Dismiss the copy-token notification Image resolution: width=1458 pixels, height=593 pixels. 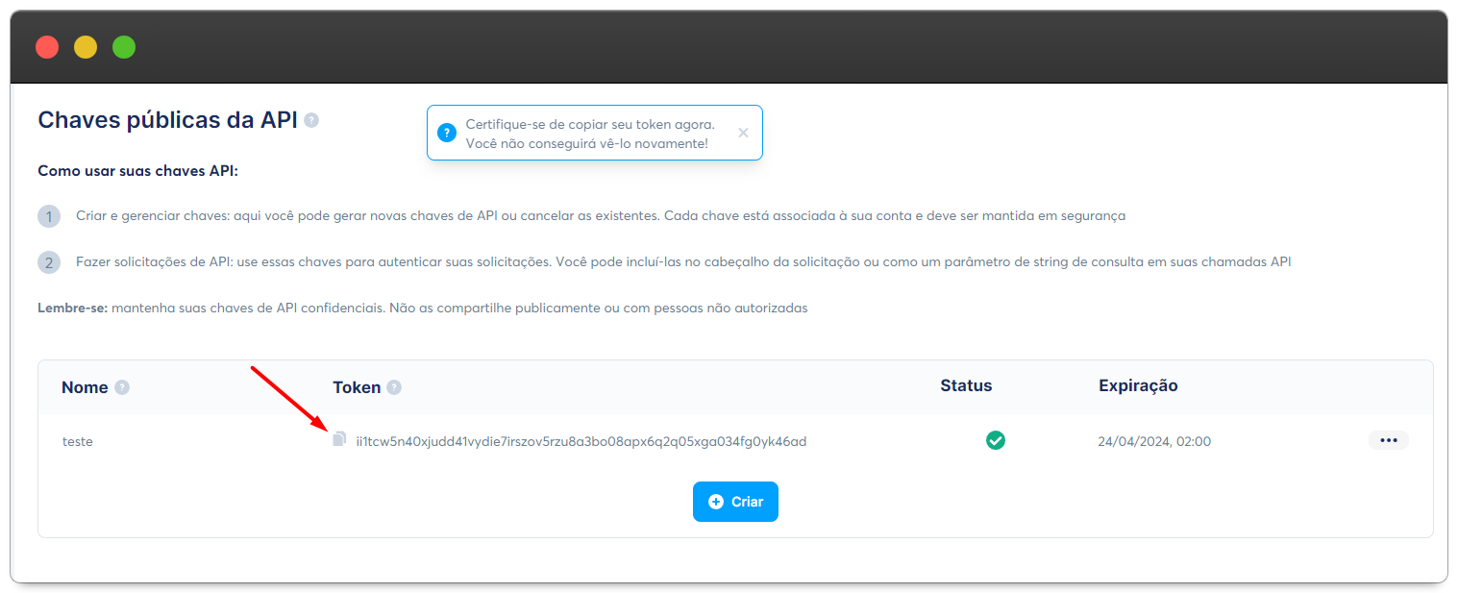tap(743, 133)
